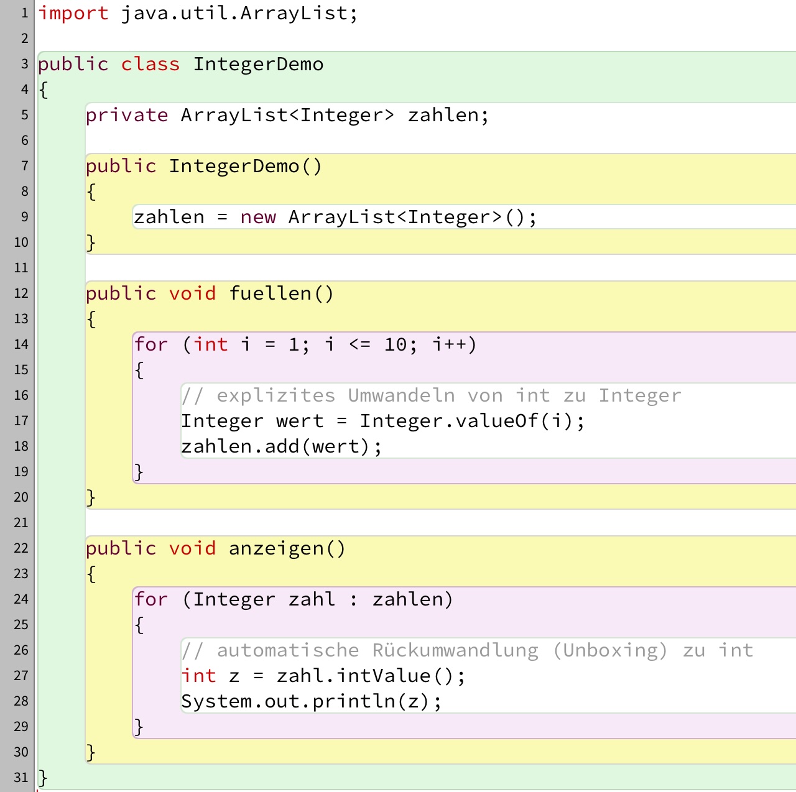Click line number 31 in the margin
Viewport: 796px width, 792px height.
click(x=21, y=778)
